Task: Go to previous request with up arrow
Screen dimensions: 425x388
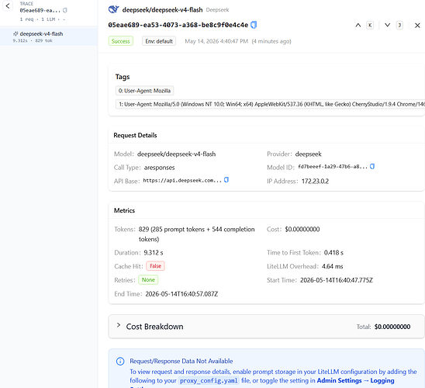Action: click(x=358, y=25)
